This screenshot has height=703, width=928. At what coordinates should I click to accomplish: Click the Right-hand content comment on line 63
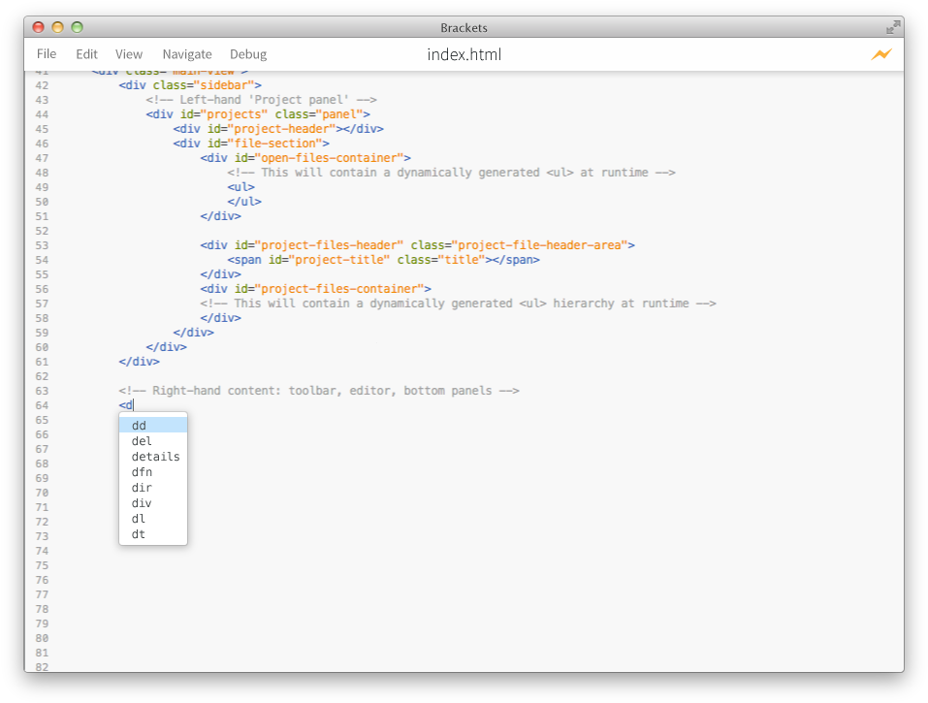click(x=319, y=391)
